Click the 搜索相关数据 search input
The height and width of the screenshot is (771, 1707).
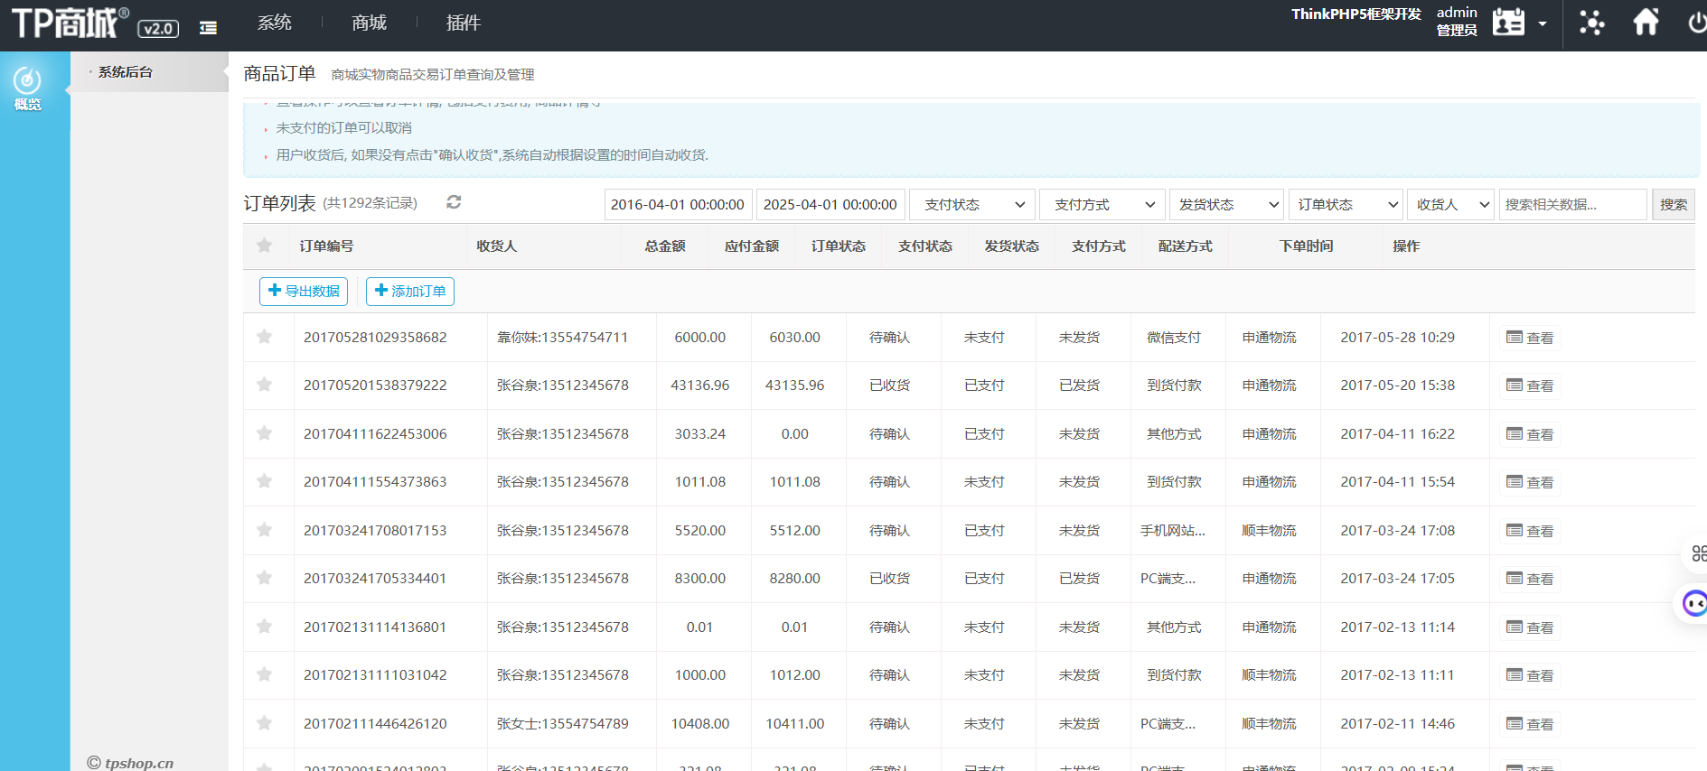(x=1572, y=205)
